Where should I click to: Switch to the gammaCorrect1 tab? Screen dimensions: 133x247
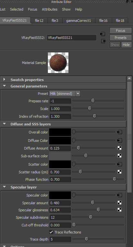pyautogui.click(x=79, y=21)
